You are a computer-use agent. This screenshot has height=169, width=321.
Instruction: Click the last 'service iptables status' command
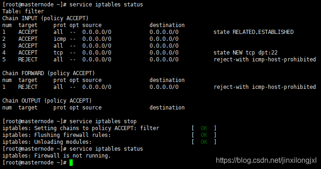tap(106, 149)
